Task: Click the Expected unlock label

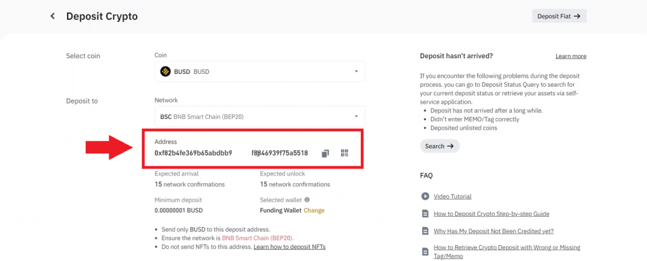Action: click(x=282, y=174)
